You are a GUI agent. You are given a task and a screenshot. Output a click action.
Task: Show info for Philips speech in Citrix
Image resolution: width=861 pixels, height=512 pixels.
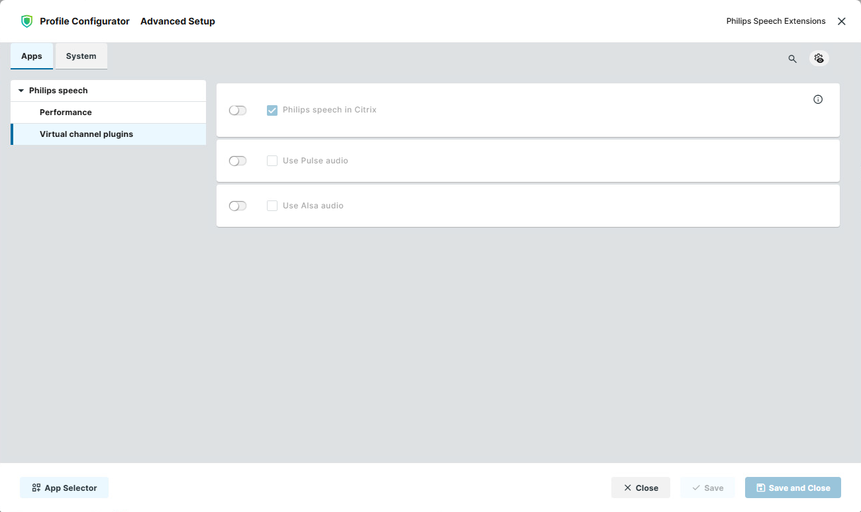tap(818, 99)
